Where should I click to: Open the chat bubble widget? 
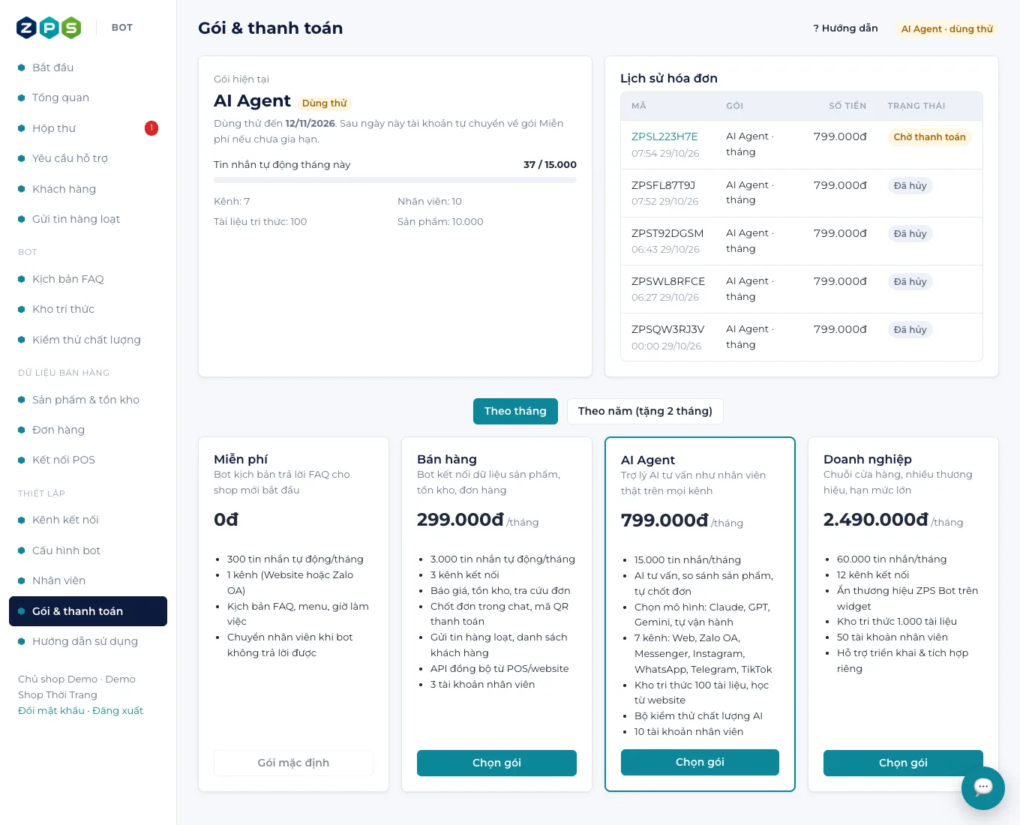[x=982, y=787]
